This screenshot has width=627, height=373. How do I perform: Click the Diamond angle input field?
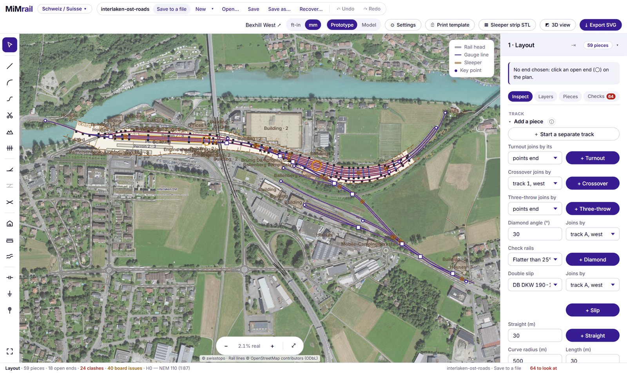tap(535, 234)
